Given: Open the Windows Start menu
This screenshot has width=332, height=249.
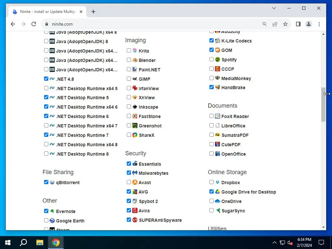Looking at the screenshot, I should click(8, 243).
